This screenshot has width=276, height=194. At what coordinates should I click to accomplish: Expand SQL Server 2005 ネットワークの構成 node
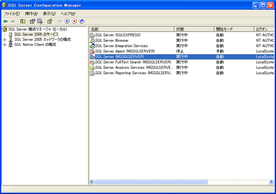pos(5,40)
